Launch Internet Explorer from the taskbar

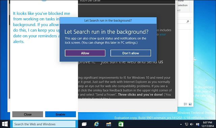click(x=97, y=124)
